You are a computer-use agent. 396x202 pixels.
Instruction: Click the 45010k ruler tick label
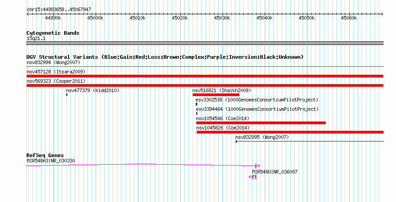pos(137,18)
